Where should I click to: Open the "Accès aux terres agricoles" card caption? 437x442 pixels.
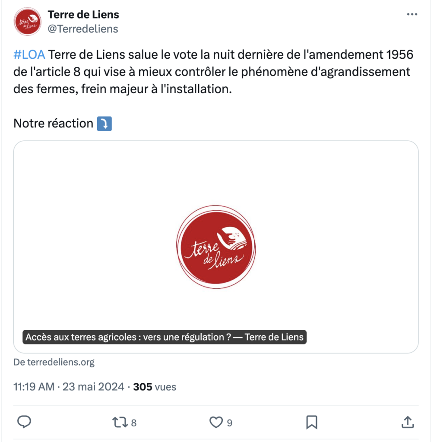pyautogui.click(x=165, y=337)
